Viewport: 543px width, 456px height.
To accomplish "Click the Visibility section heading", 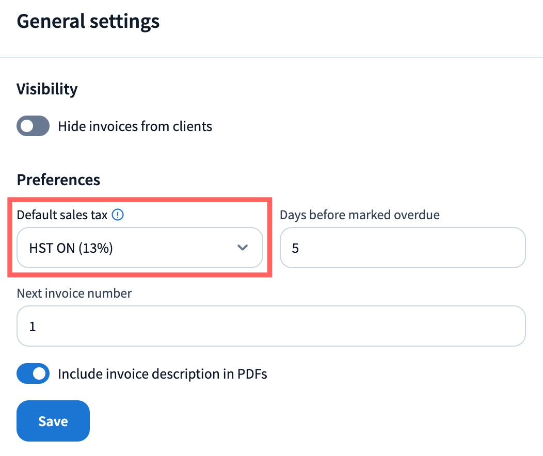I will [x=47, y=89].
